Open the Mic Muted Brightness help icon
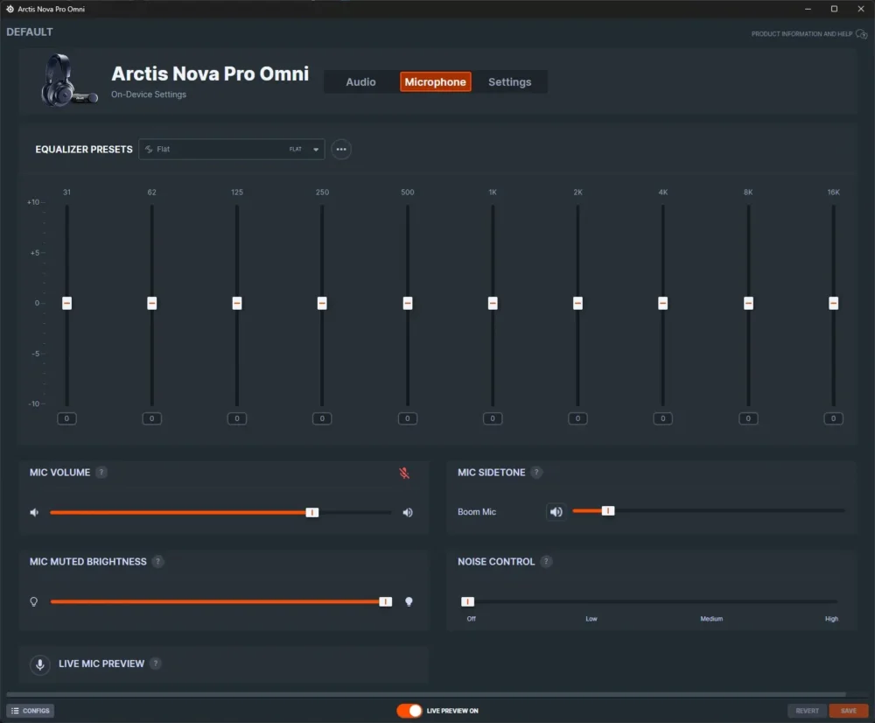 (x=157, y=562)
